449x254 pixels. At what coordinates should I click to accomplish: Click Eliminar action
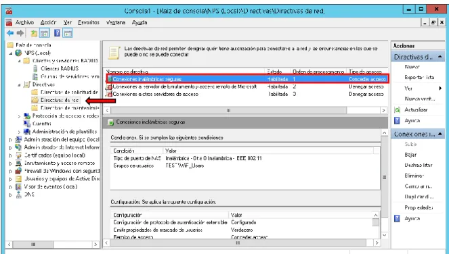tap(414, 176)
